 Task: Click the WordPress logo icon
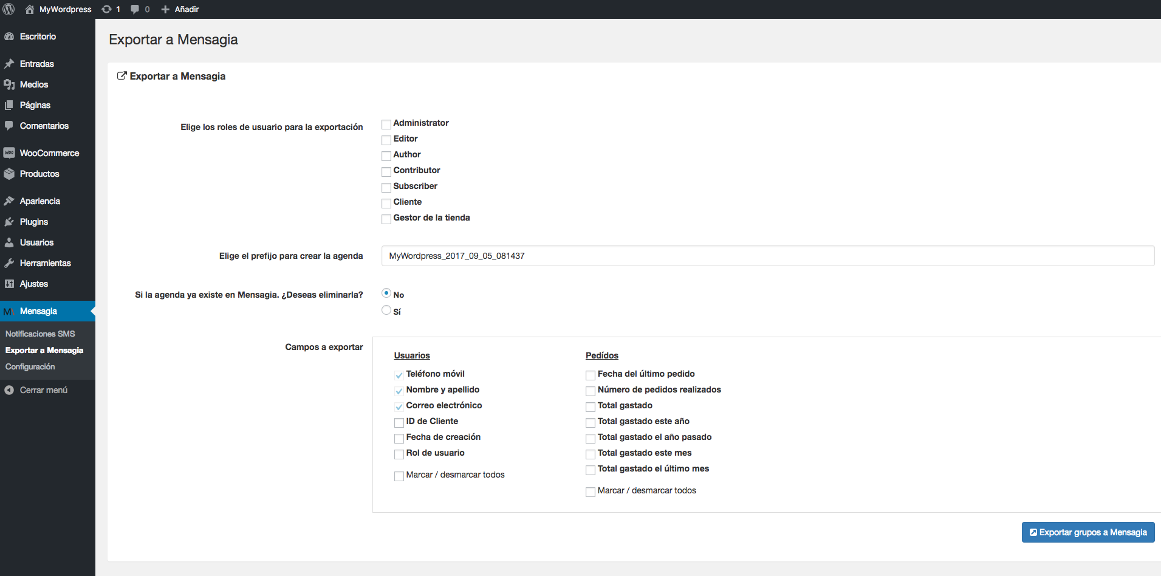(9, 9)
